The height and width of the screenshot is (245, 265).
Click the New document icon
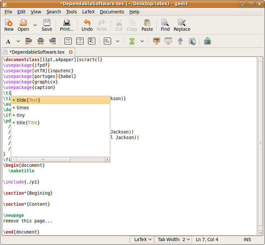click(9, 24)
